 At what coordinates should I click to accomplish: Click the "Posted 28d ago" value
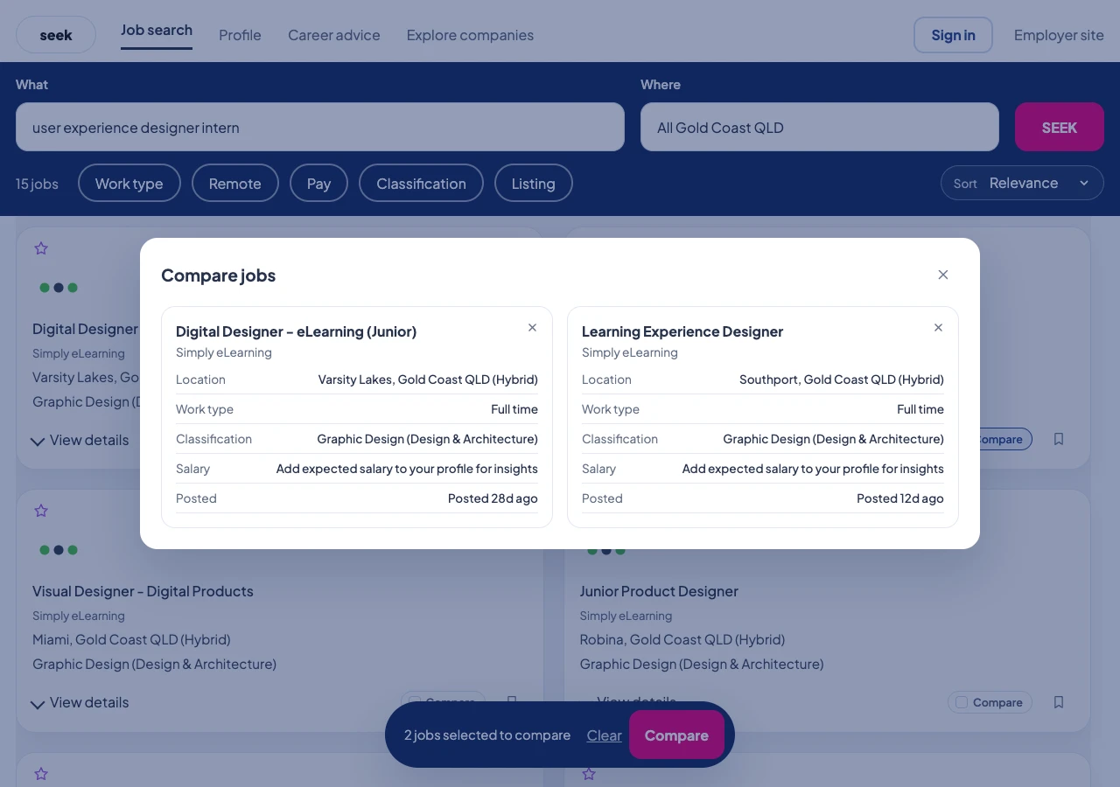tap(493, 498)
